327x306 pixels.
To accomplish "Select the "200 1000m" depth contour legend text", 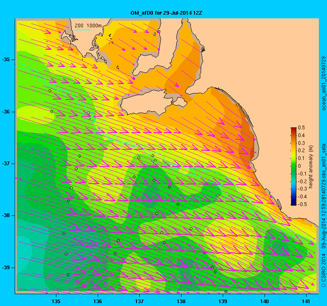I will [88, 26].
